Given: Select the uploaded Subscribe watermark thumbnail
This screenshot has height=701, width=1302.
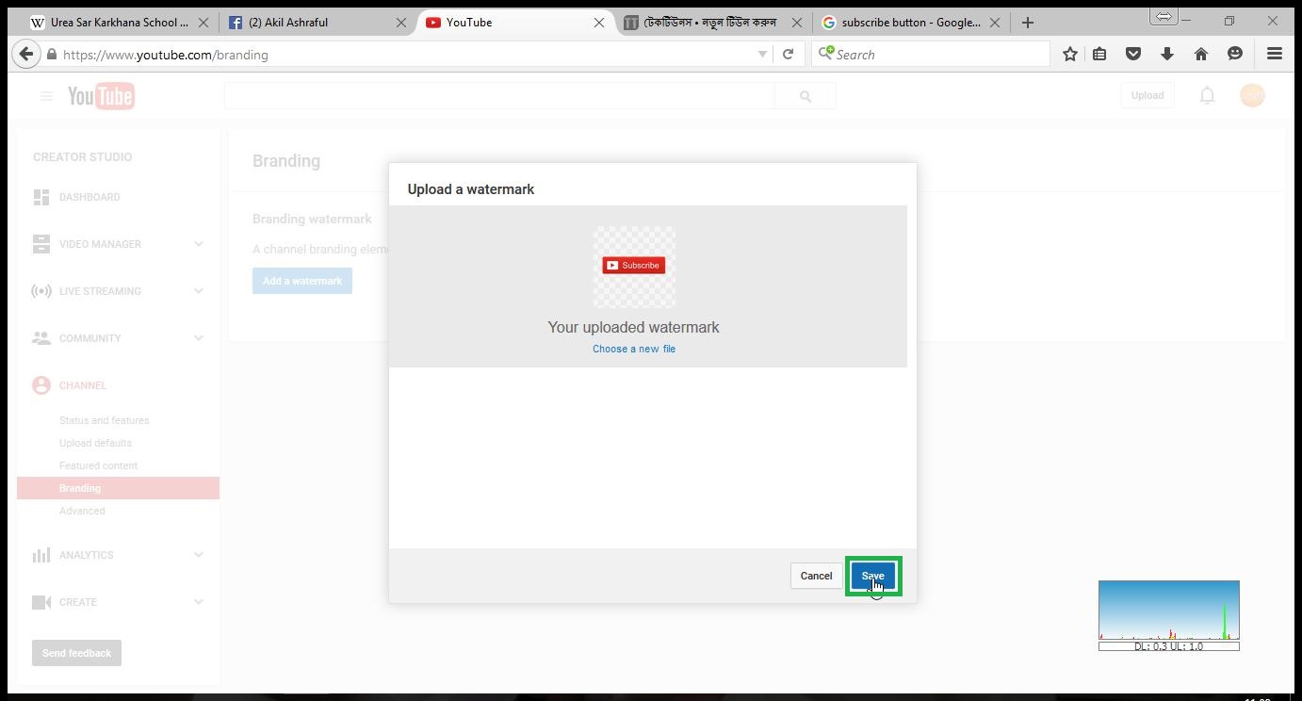Looking at the screenshot, I should pos(634,267).
